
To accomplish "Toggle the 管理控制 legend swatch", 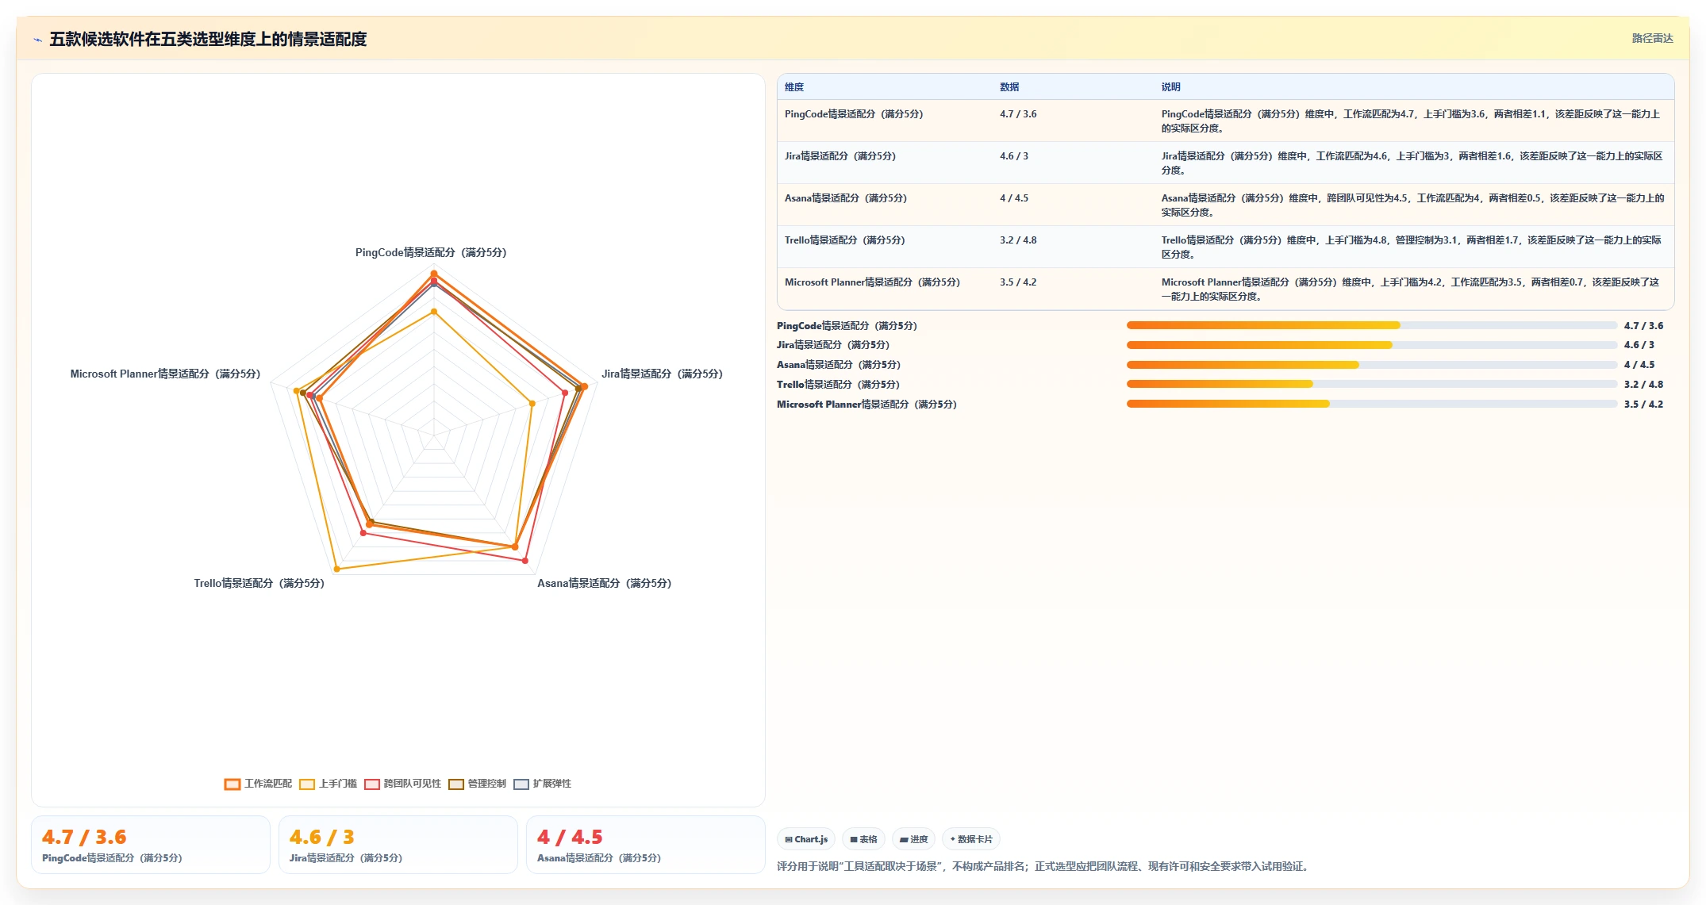I will 456,784.
